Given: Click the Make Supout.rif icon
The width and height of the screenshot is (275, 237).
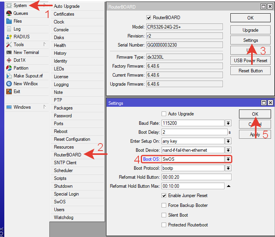Looking at the screenshot, I should coord(9,76).
